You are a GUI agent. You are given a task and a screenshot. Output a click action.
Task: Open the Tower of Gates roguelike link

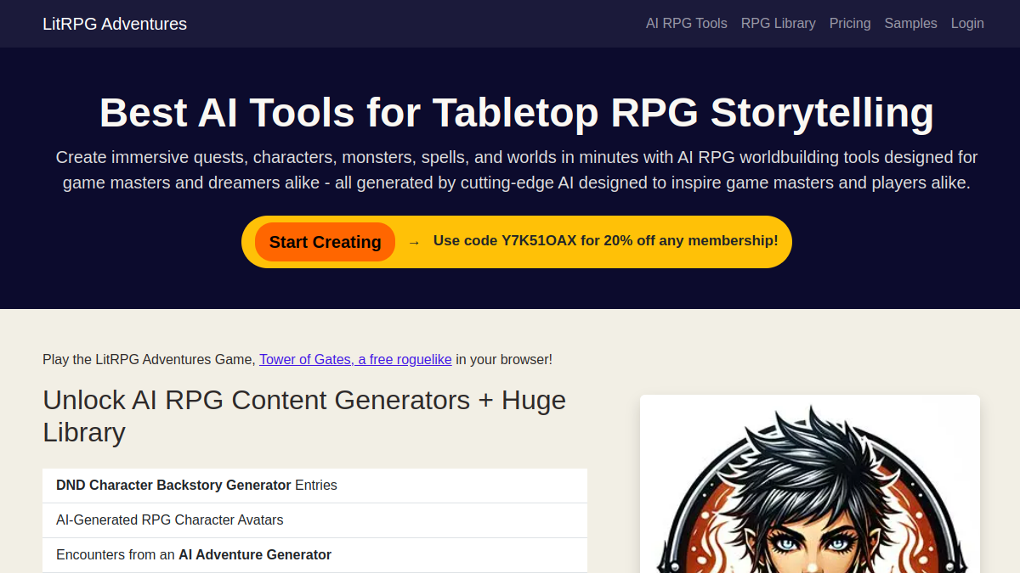(355, 359)
